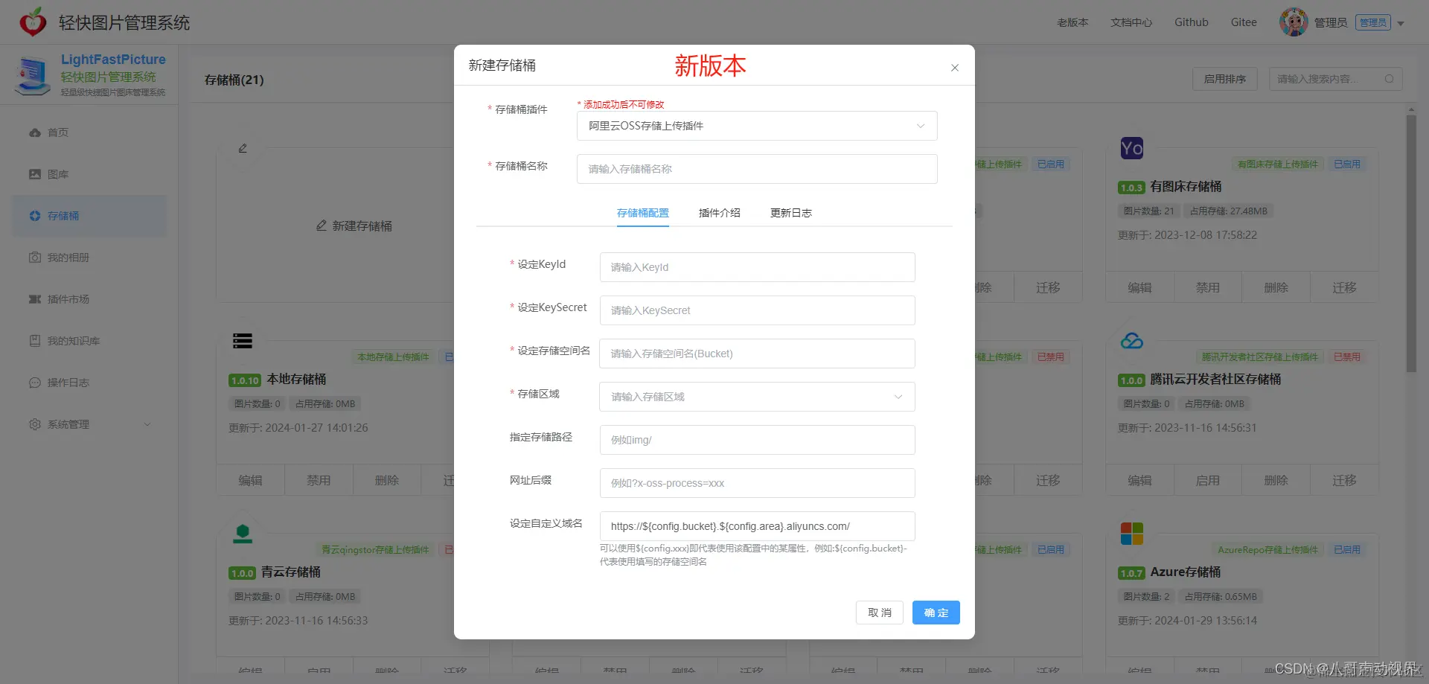Enable the 腾讯云开发者社区存储桶 via 启用
1429x684 pixels.
pyautogui.click(x=1208, y=480)
